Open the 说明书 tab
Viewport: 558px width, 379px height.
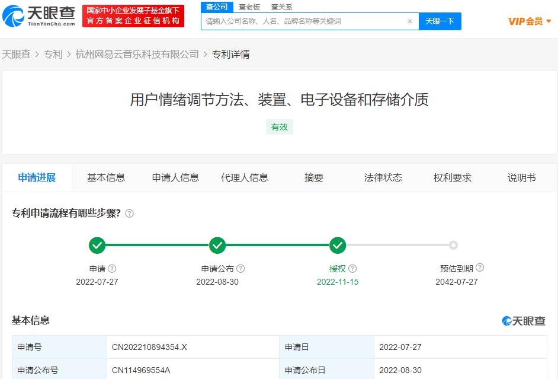click(521, 177)
